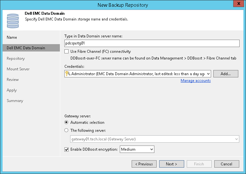Uncheck Enable DDBoost encryption checkbox
Image resolution: width=246 pixels, height=174 pixels.
(x=67, y=149)
